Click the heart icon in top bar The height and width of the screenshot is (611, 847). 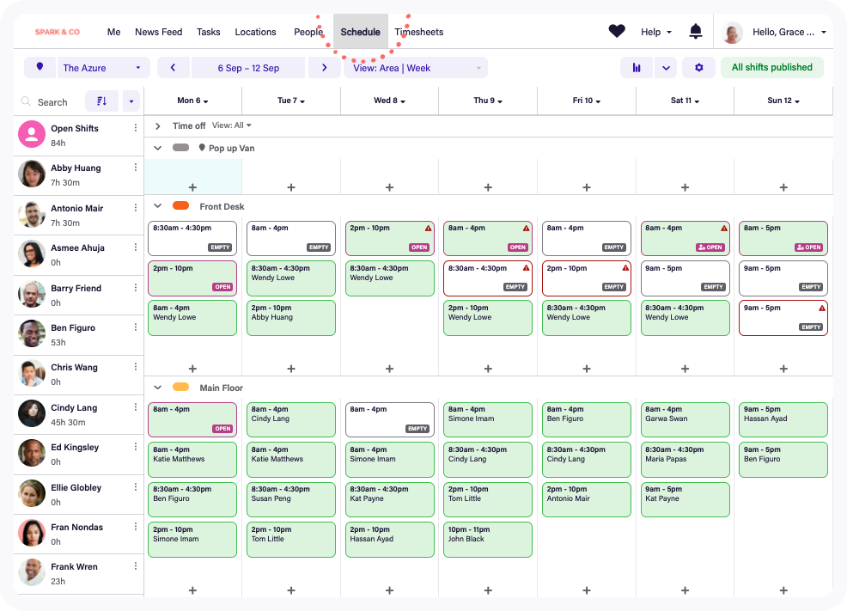click(x=616, y=31)
